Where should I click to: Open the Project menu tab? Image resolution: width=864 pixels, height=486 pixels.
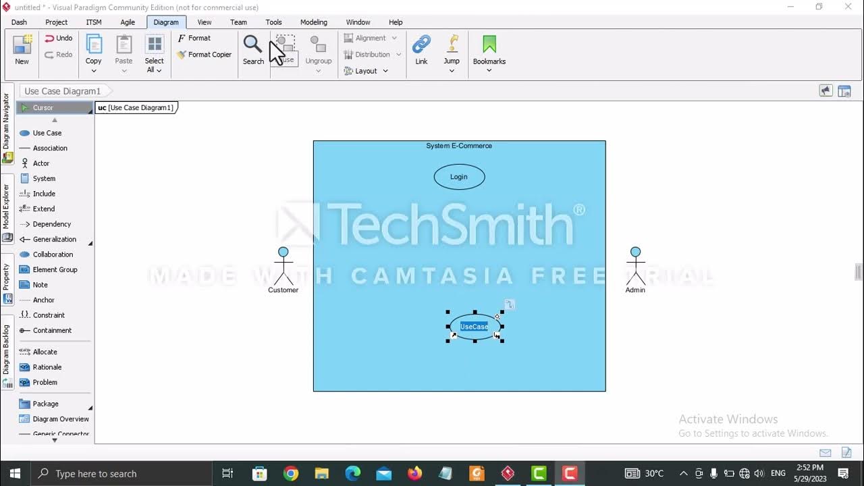pyautogui.click(x=57, y=22)
